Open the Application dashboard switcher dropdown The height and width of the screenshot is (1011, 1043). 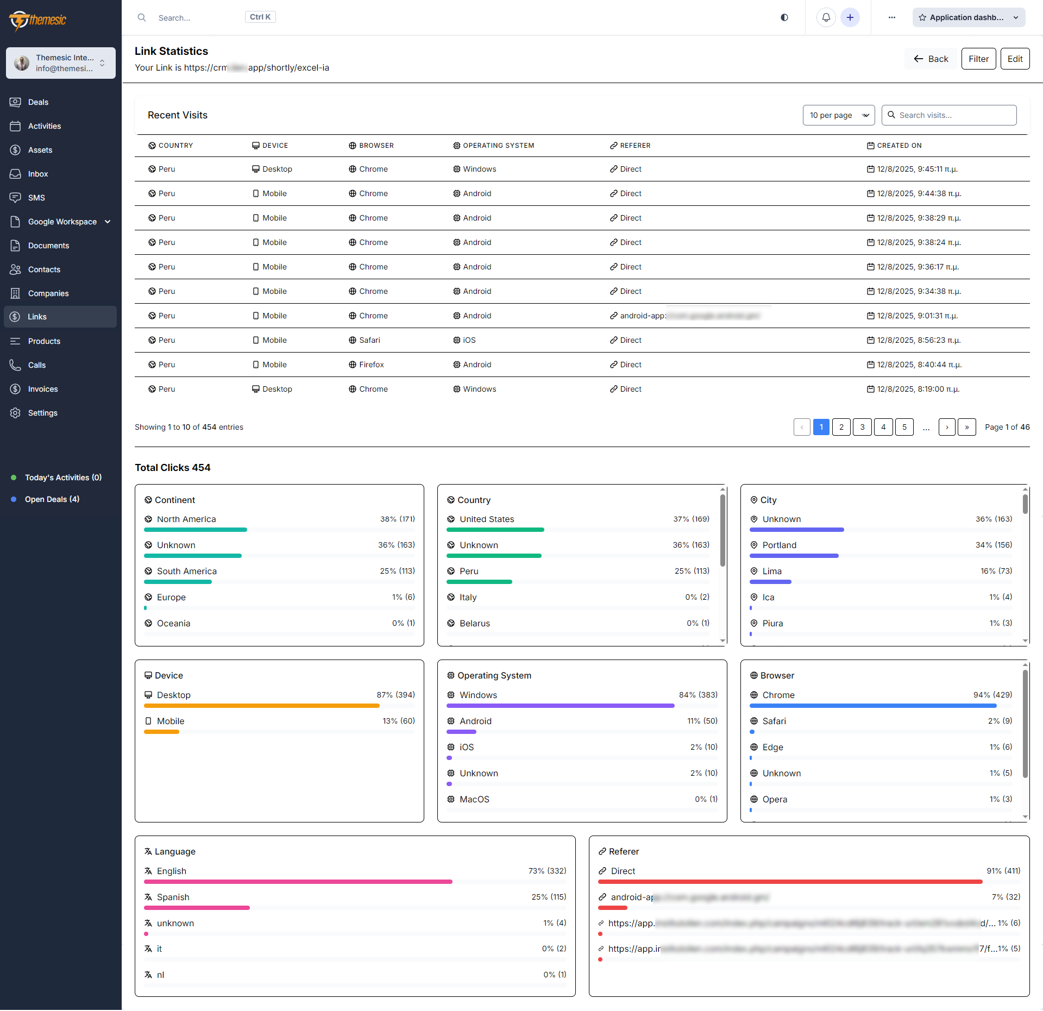coord(1015,17)
